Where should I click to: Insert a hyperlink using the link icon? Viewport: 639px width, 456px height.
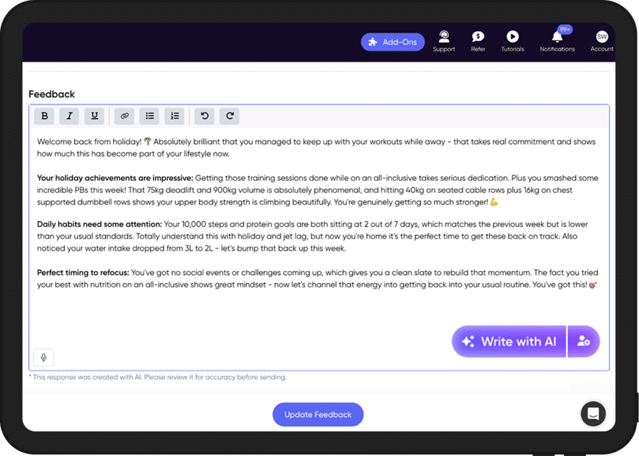tap(124, 115)
